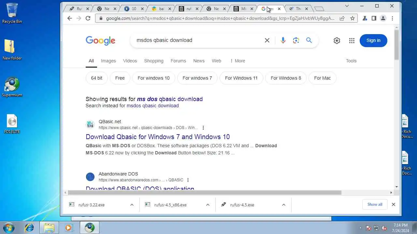
Task: Open Windows Media Player from taskbar
Action: coord(68,227)
